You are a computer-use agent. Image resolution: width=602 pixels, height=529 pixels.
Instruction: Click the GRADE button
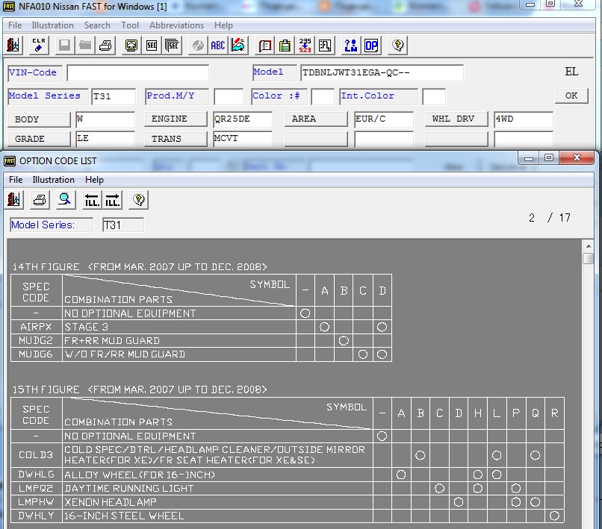coord(39,139)
